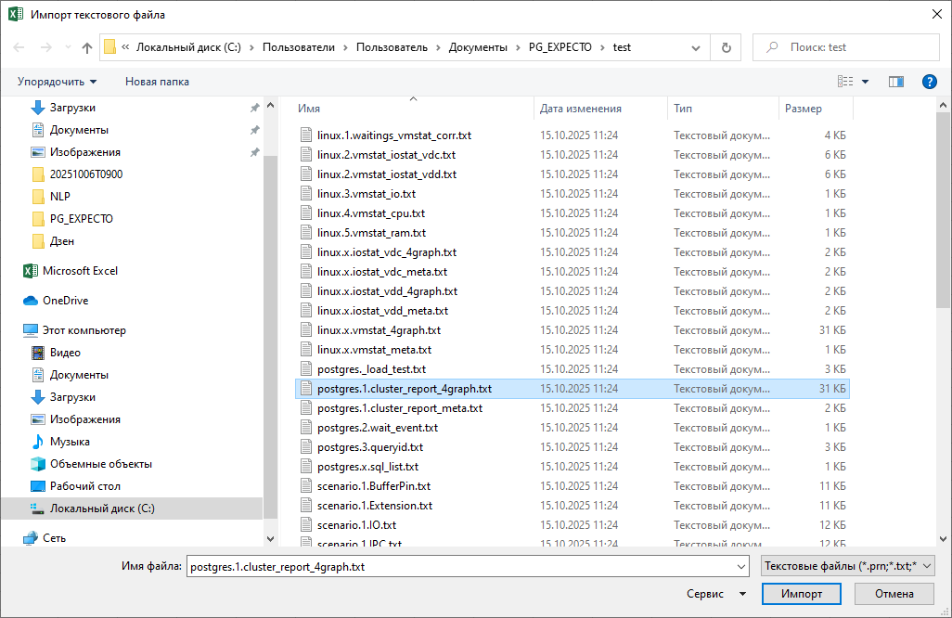Select Сеть in navigation pane
Viewport: 952px width, 618px height.
coord(54,538)
